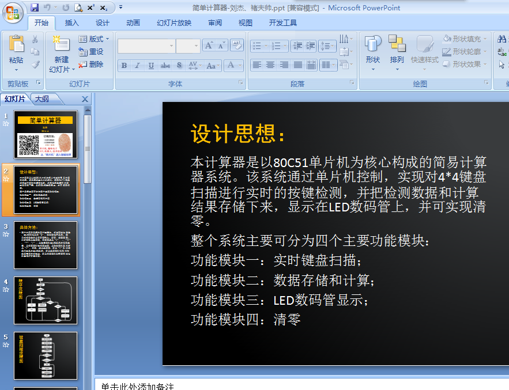Switch to the Design (设计) tab
The image size is (509, 390).
point(103,22)
